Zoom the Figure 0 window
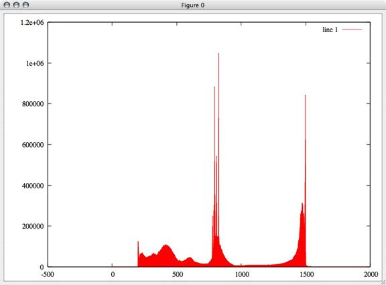 (25, 5)
